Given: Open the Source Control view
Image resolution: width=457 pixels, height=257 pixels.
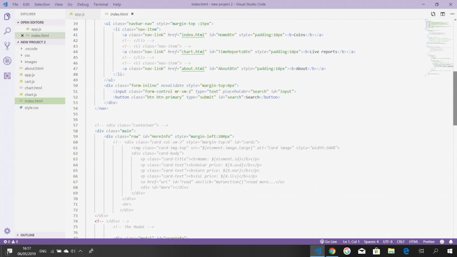Looking at the screenshot, I should click(7, 46).
